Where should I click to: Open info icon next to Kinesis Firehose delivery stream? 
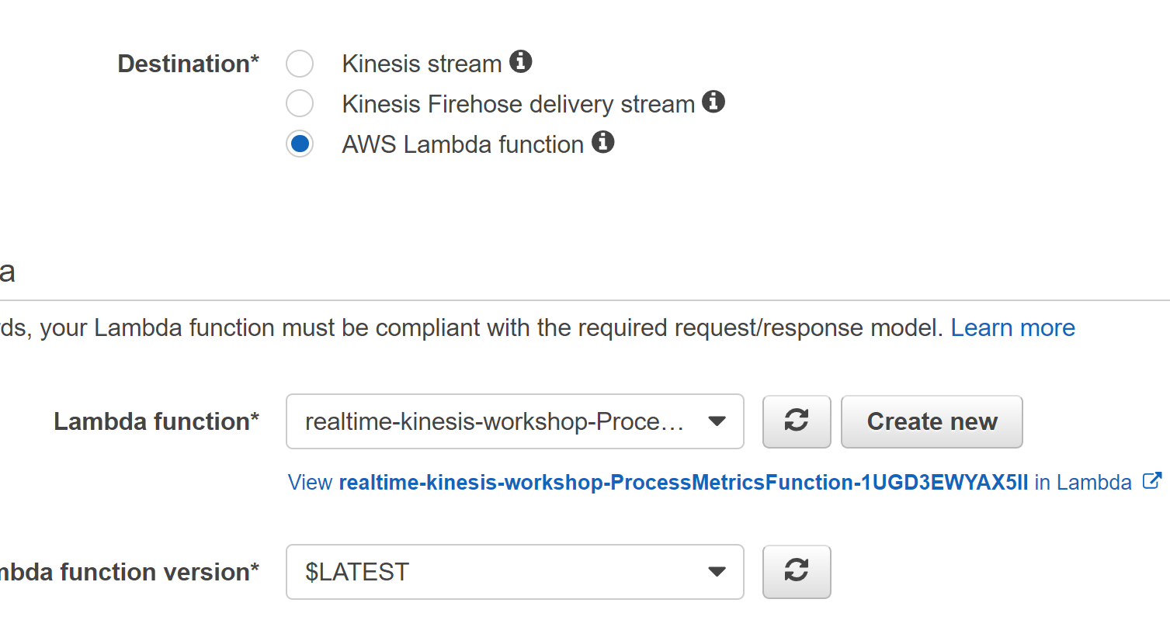point(713,102)
